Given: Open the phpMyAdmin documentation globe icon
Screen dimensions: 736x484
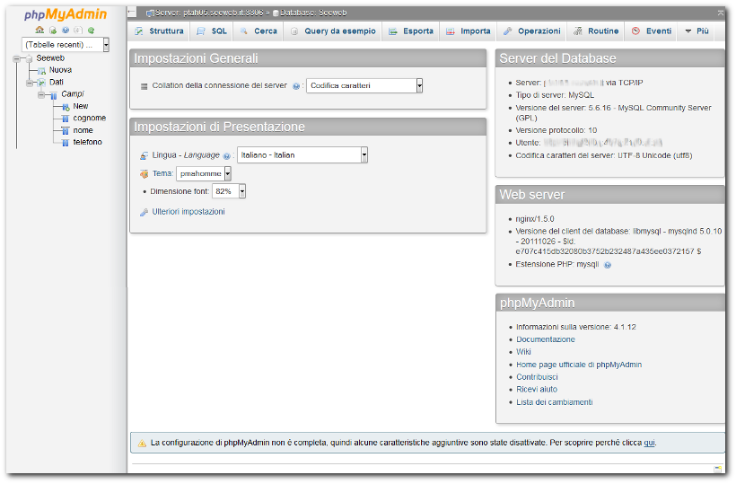Looking at the screenshot, I should 66,30.
